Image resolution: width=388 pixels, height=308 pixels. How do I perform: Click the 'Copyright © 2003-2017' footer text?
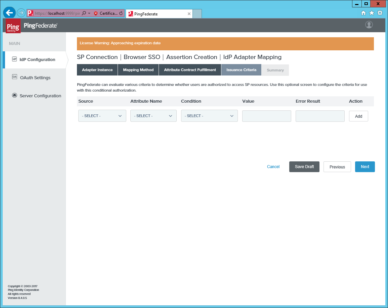pyautogui.click(x=23, y=286)
